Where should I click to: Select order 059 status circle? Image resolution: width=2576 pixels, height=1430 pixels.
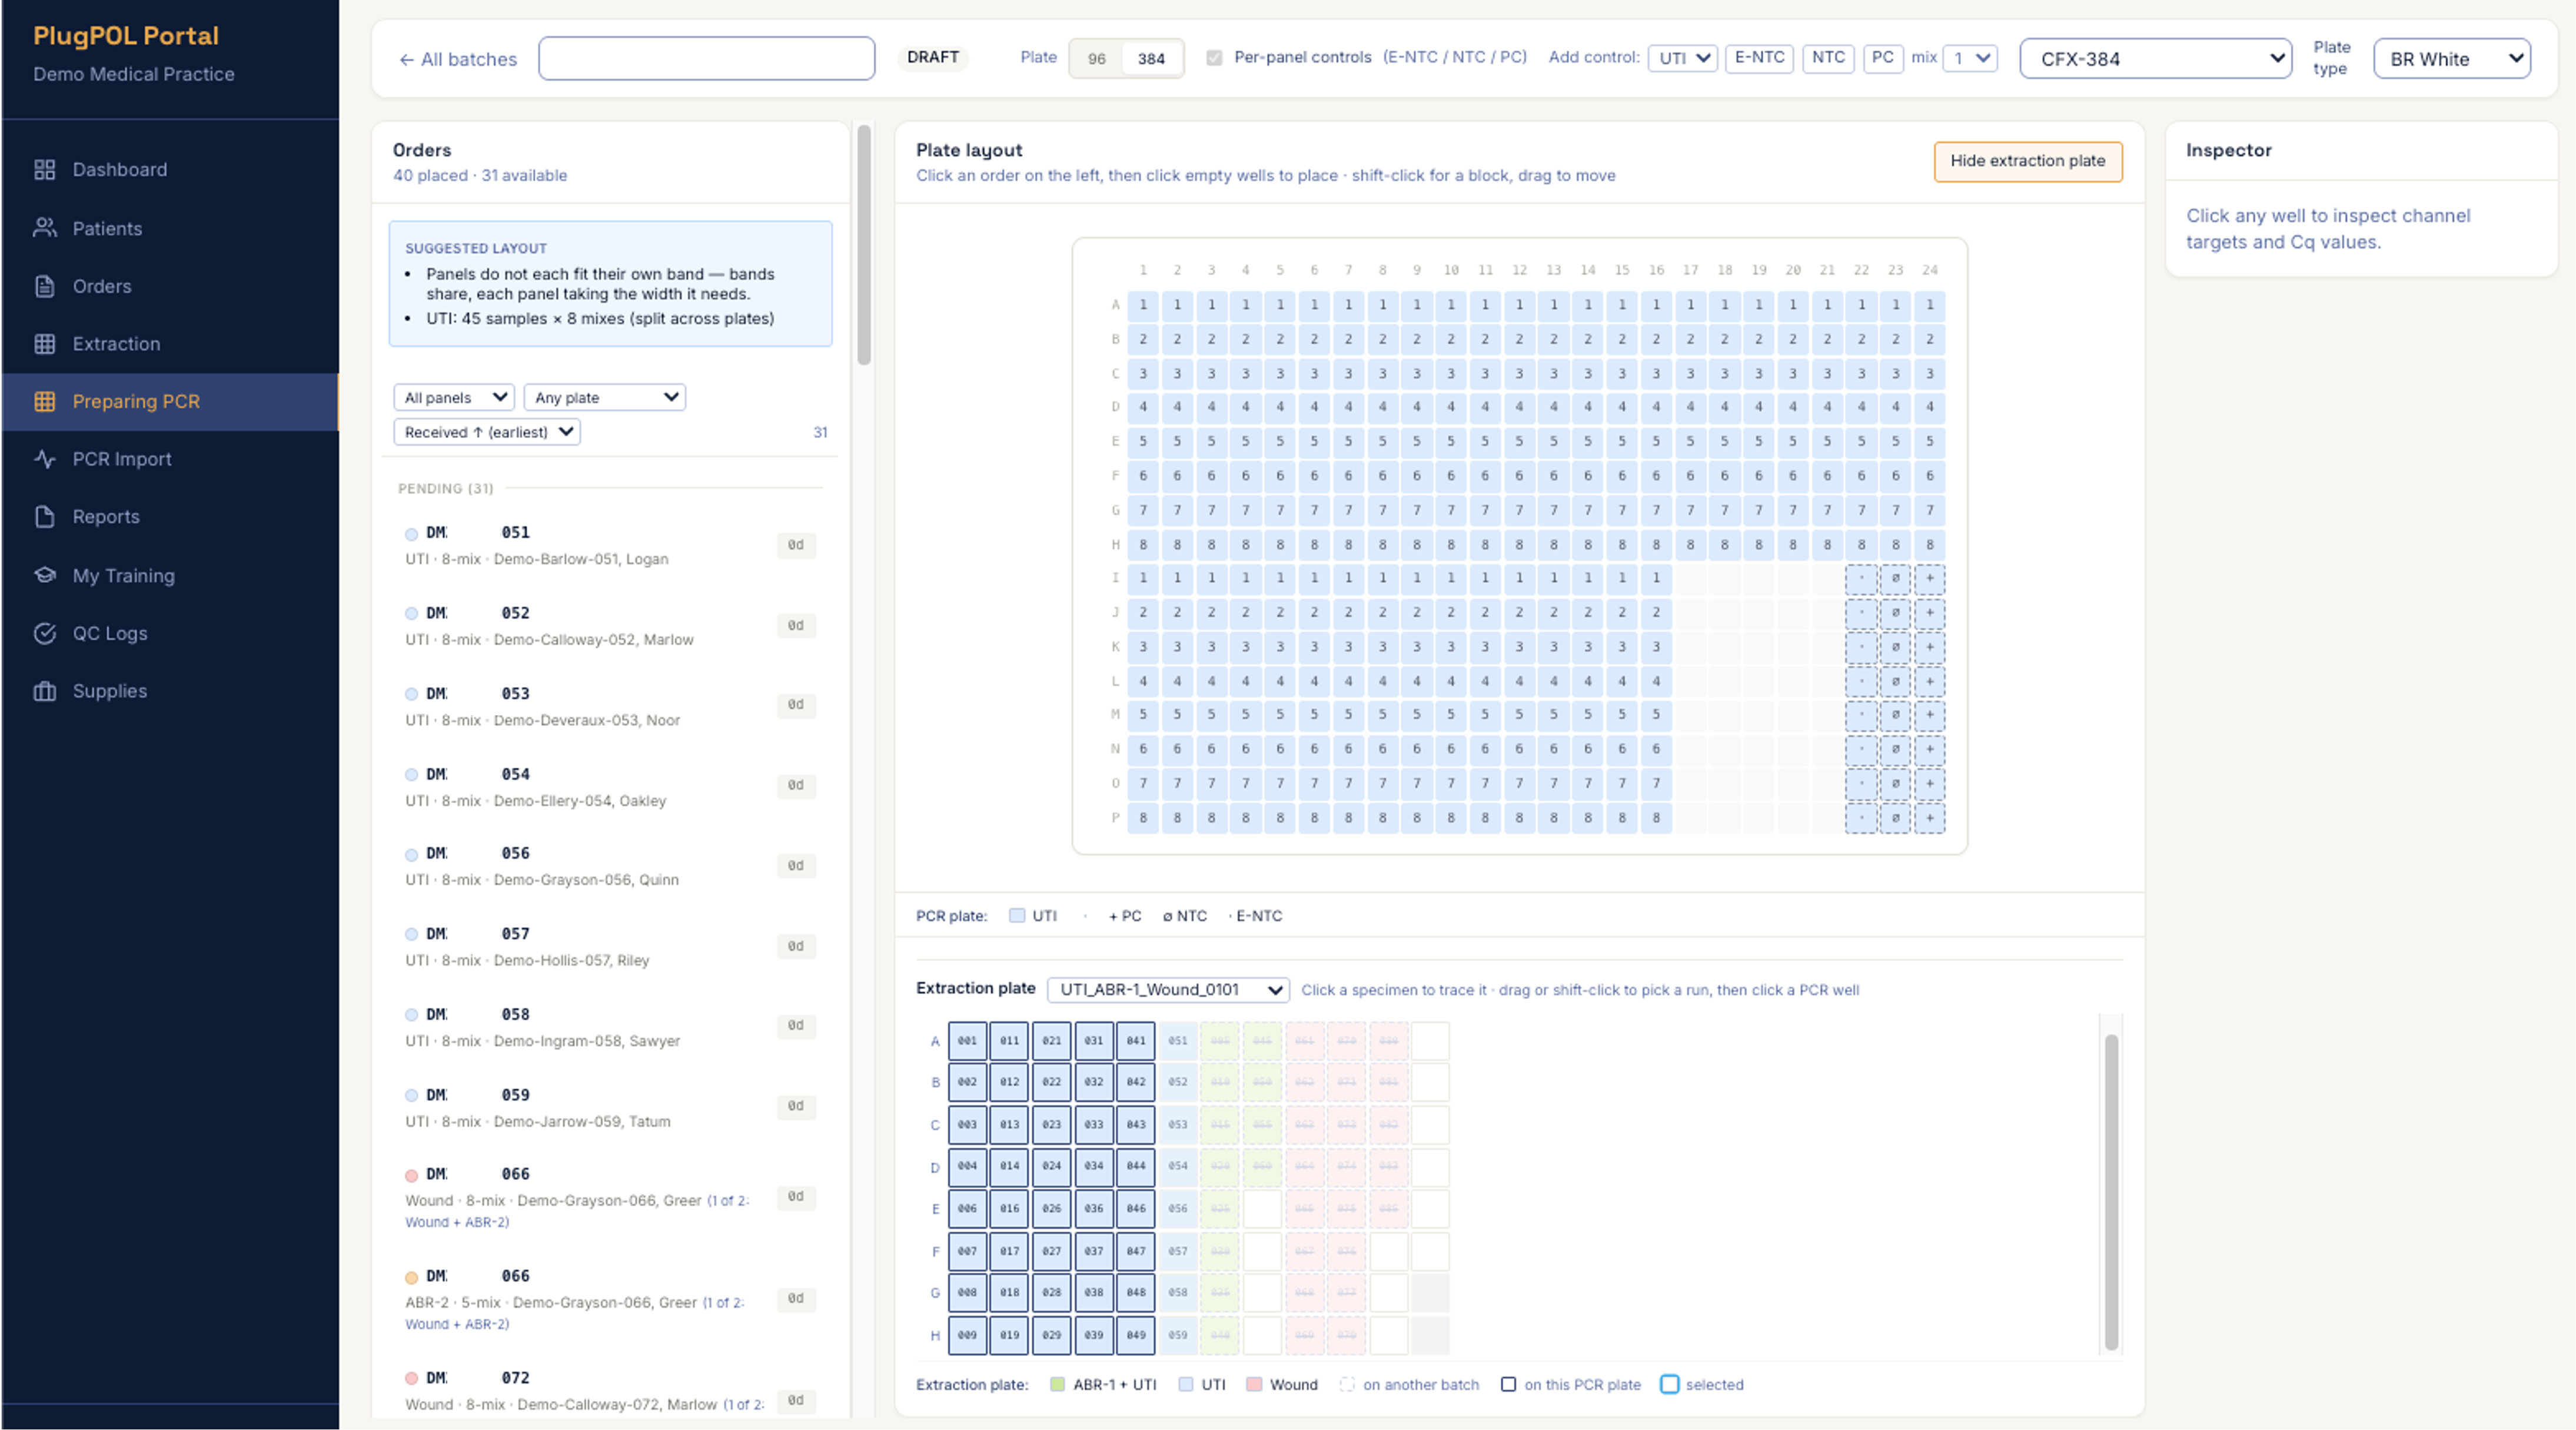(x=411, y=1096)
